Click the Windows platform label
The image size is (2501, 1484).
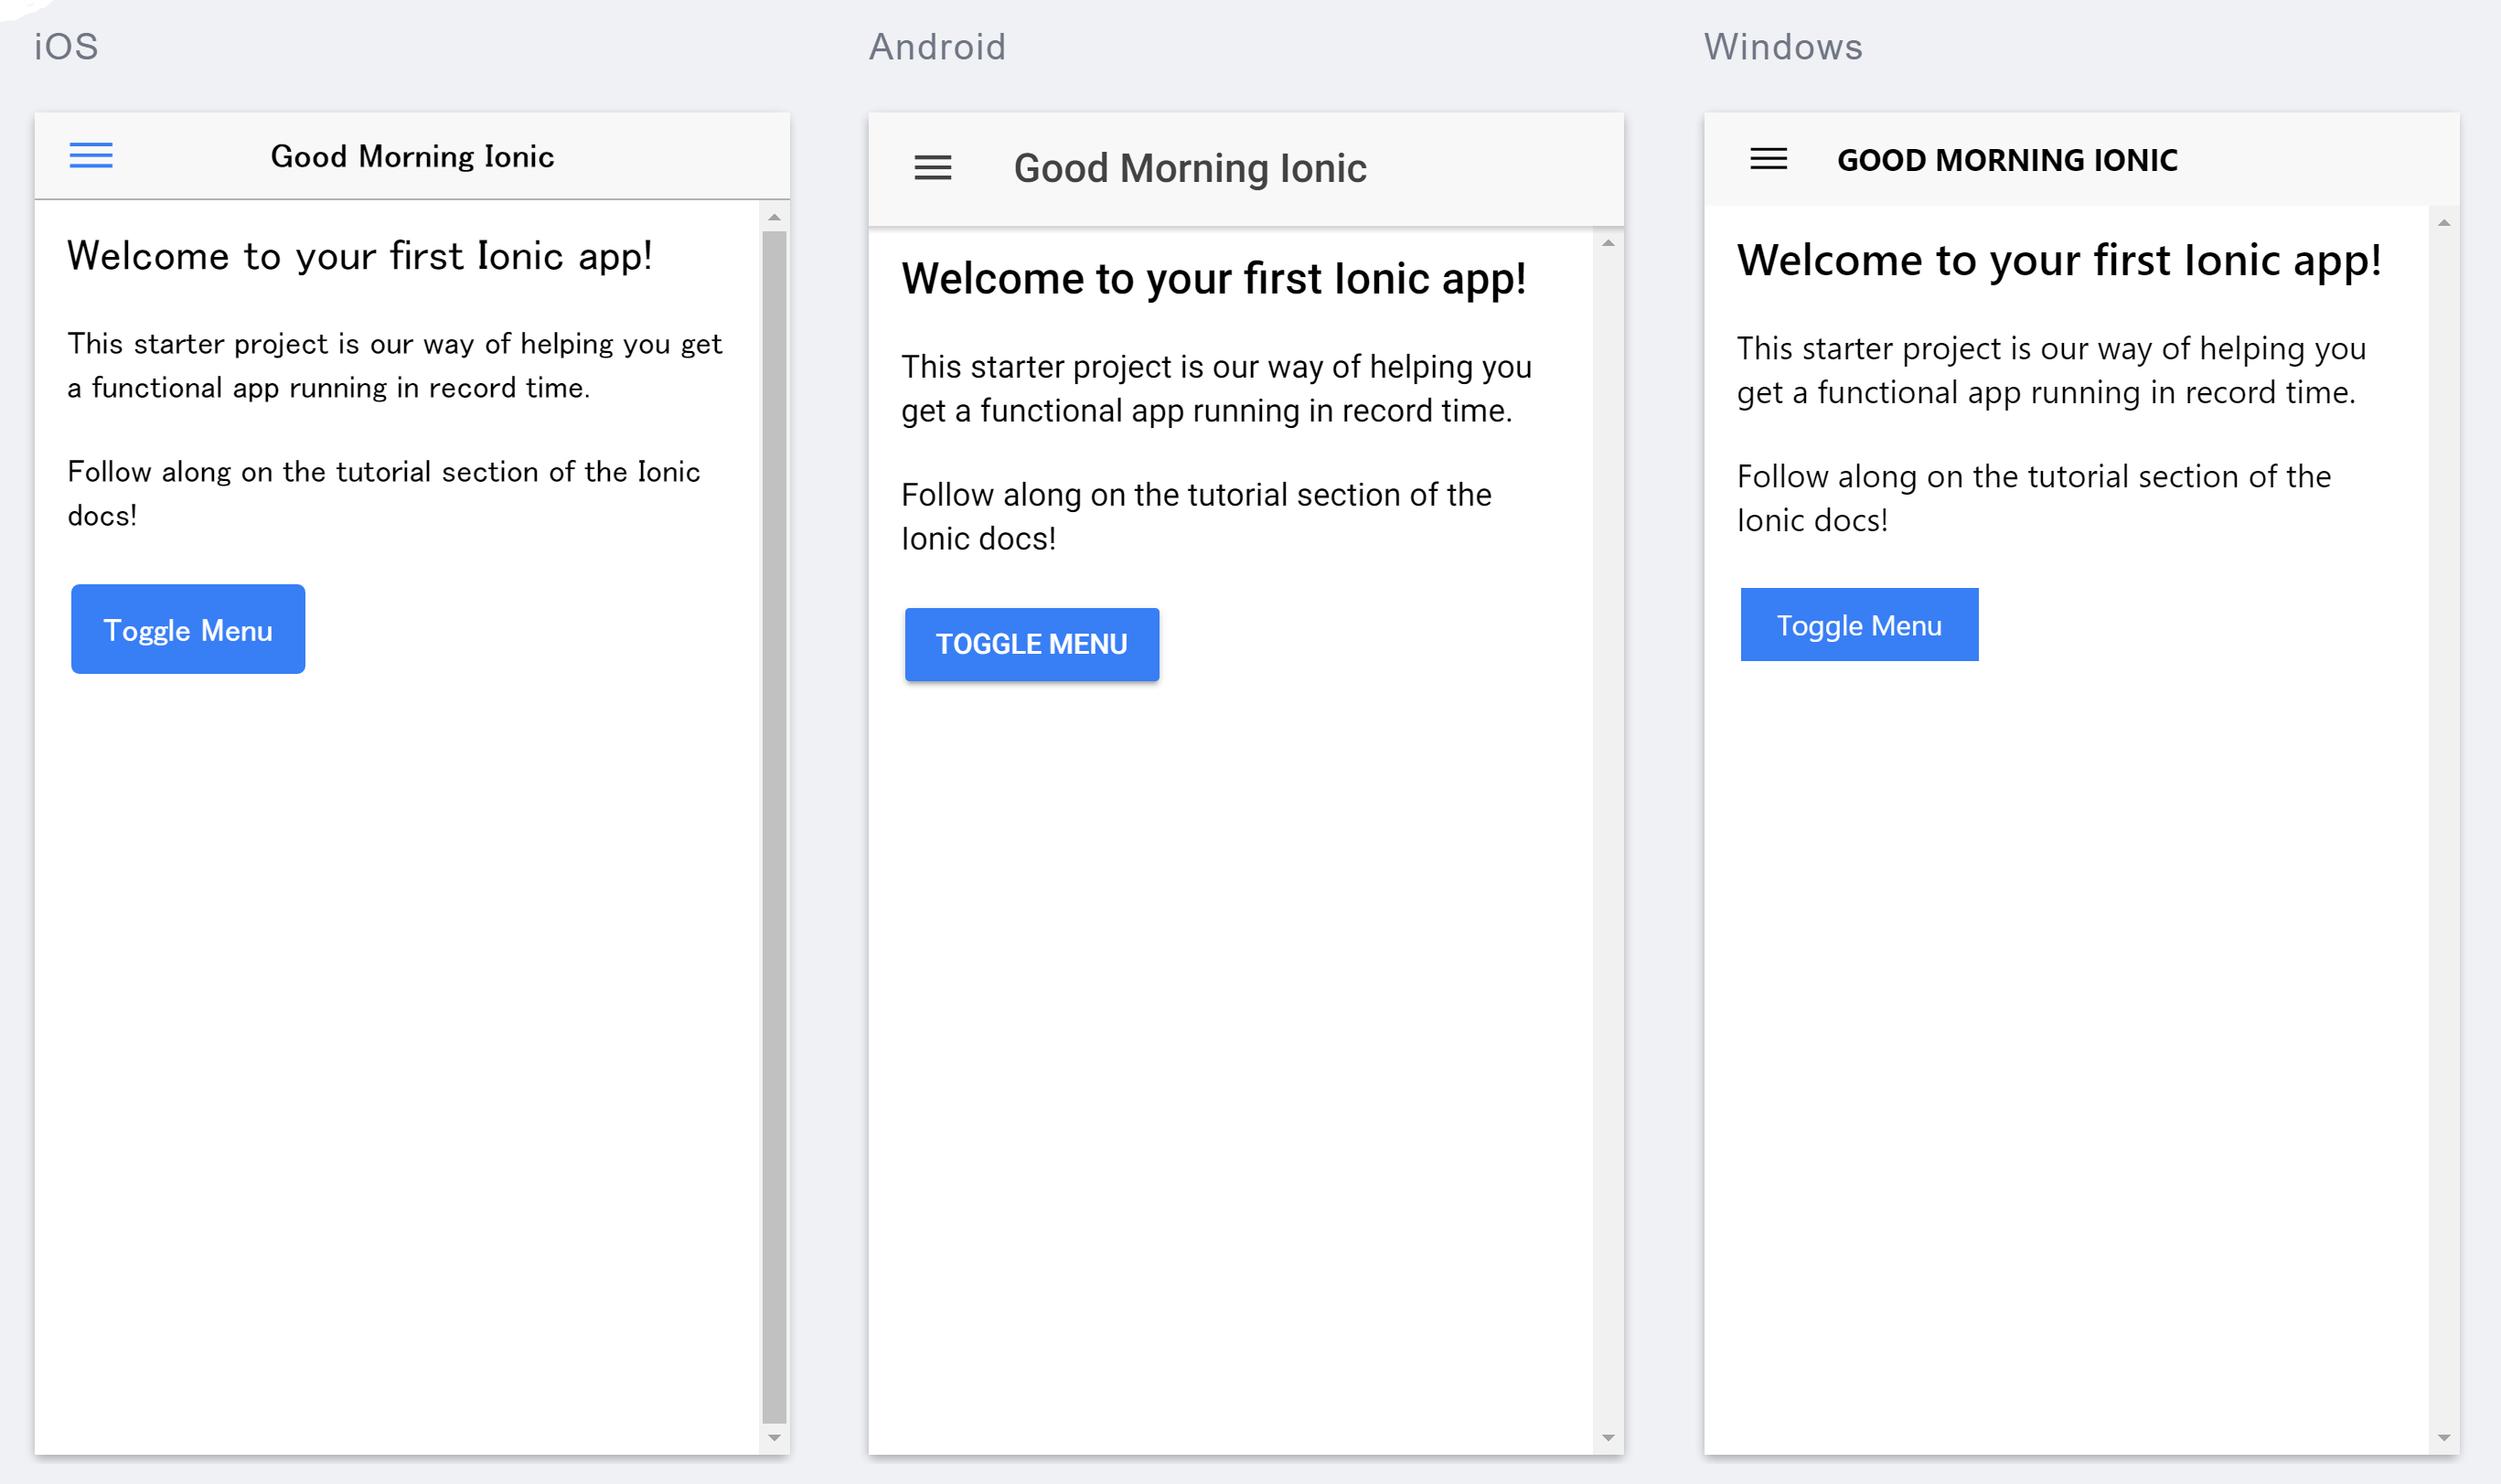1783,47
